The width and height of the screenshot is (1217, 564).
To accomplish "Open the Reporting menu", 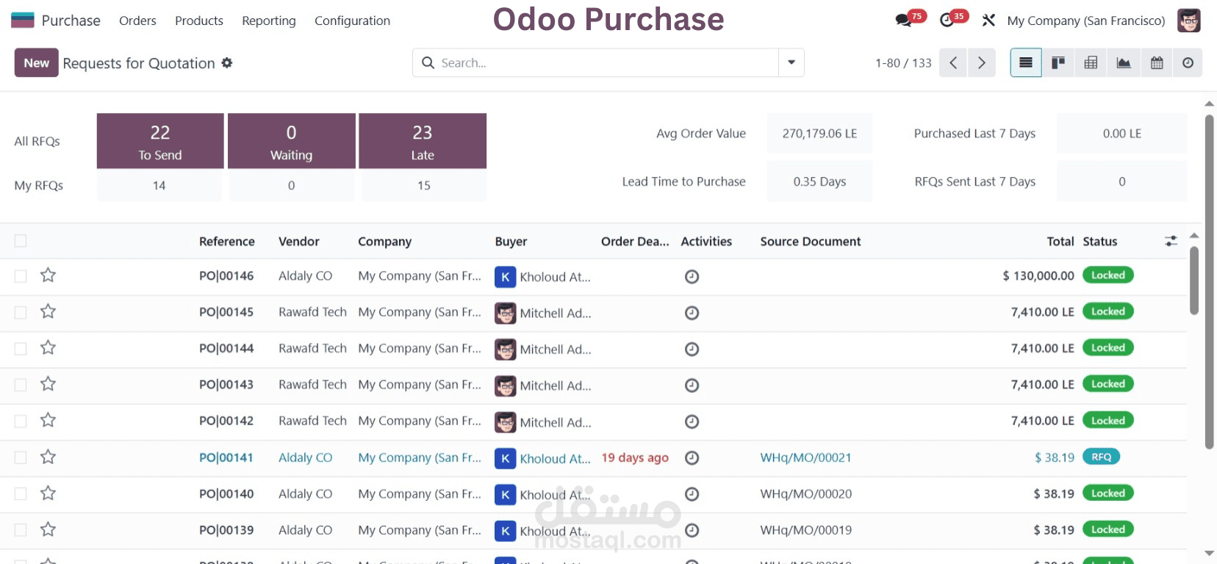I will pos(269,21).
